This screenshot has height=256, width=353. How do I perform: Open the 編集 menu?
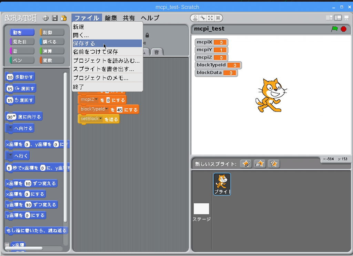pyautogui.click(x=111, y=18)
